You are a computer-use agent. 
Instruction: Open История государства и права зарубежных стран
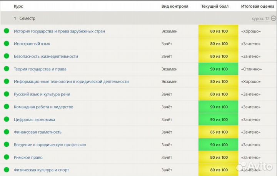59,31
